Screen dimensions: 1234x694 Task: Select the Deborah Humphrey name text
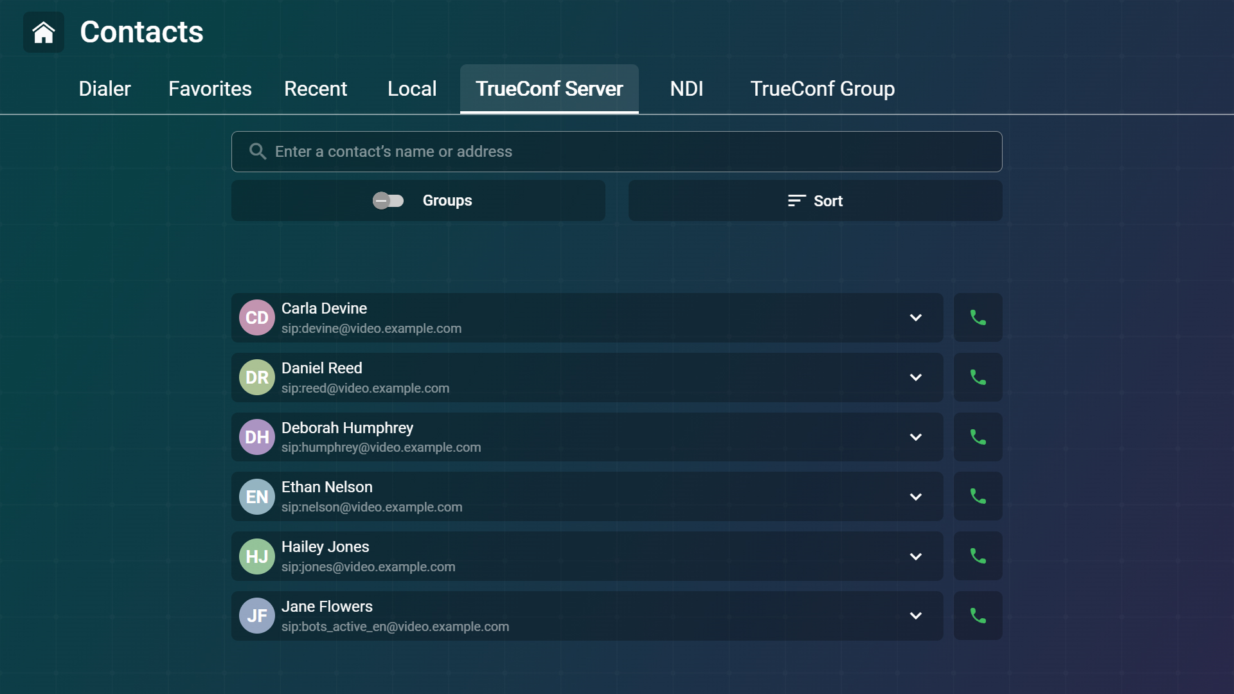tap(347, 428)
